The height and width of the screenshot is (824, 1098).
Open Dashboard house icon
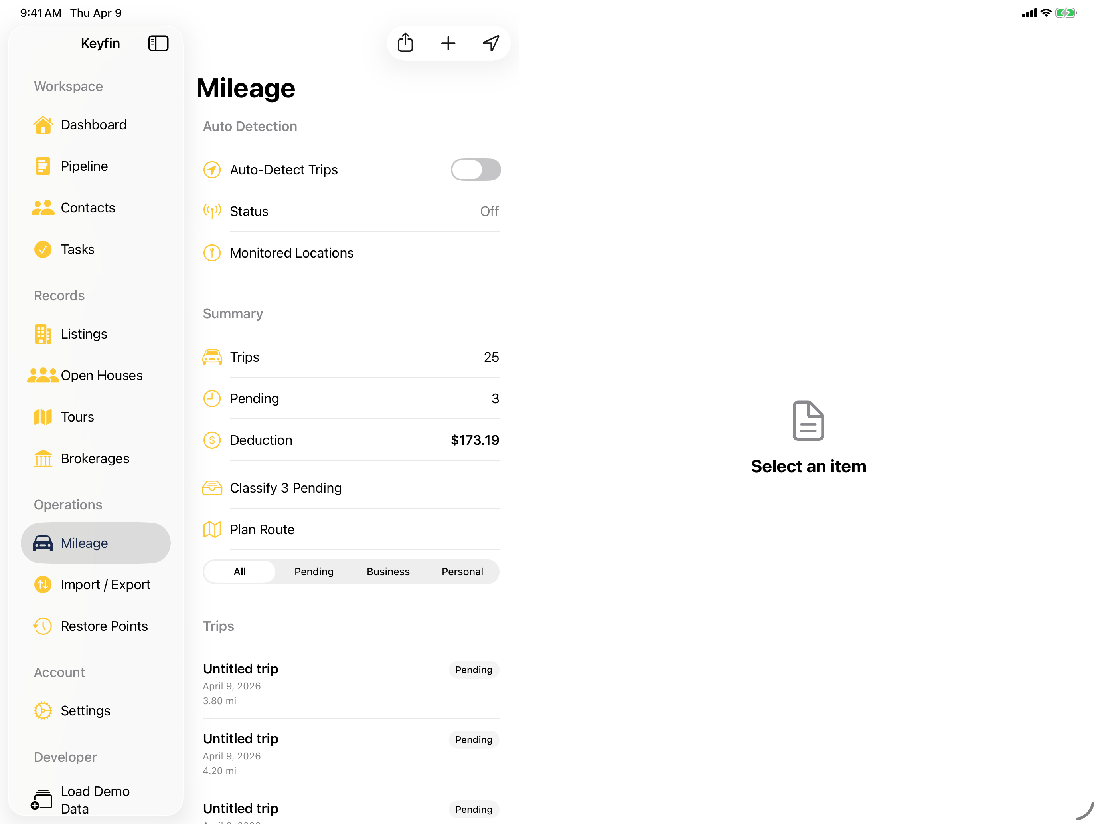[x=43, y=125]
